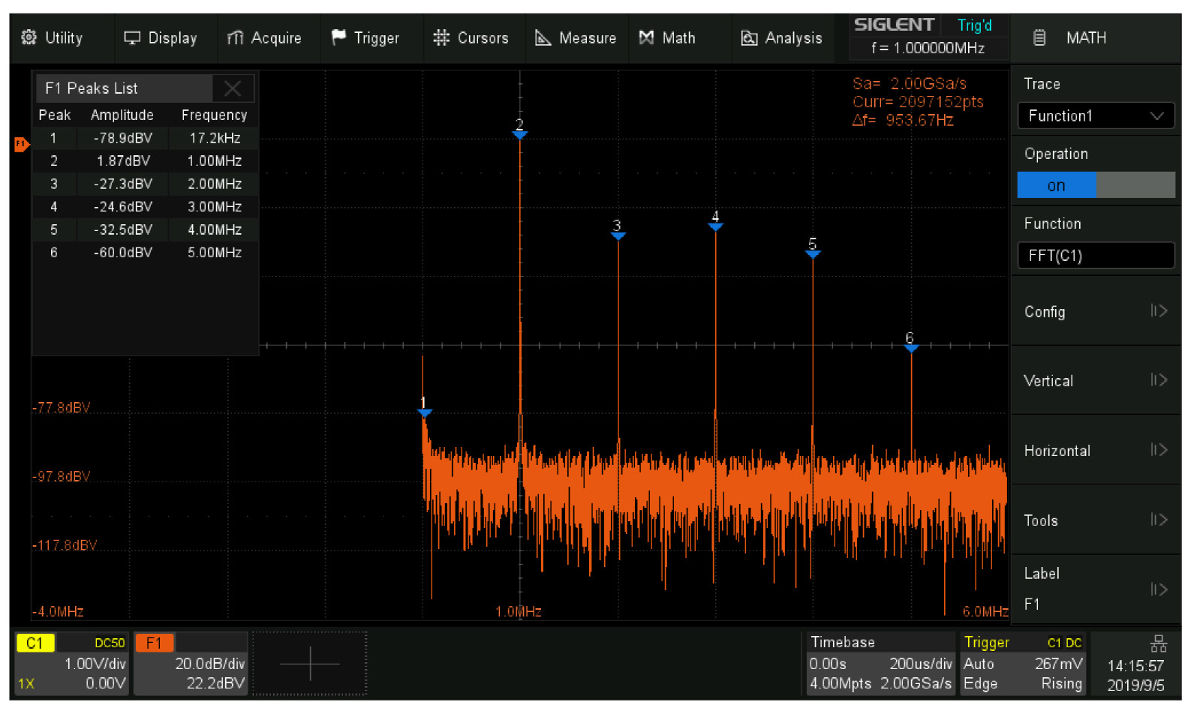Open the Acquire menu

264,37
